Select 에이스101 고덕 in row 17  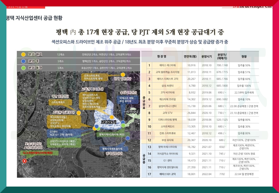coord(167,174)
